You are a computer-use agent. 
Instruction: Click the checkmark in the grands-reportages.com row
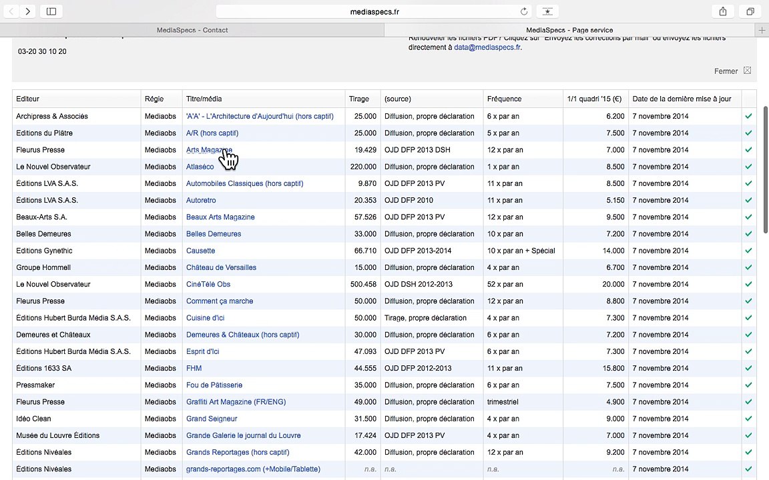click(748, 469)
